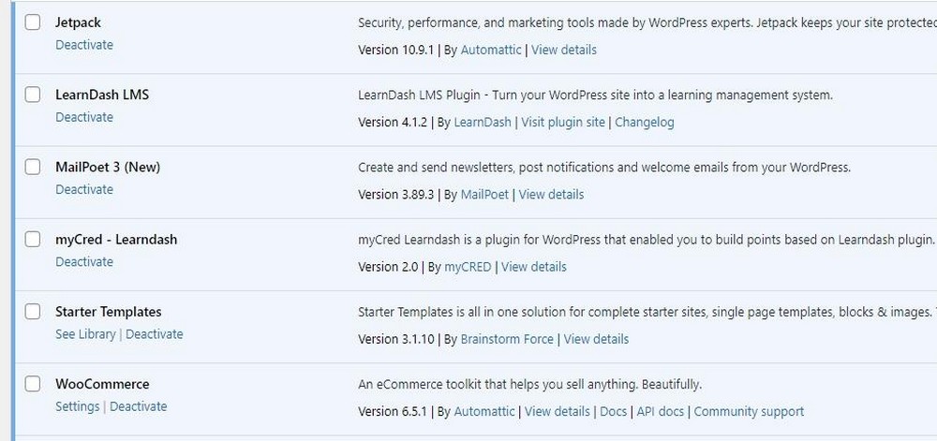Tick the MailPoet 3 plugin checkbox
The image size is (937, 441).
click(33, 167)
